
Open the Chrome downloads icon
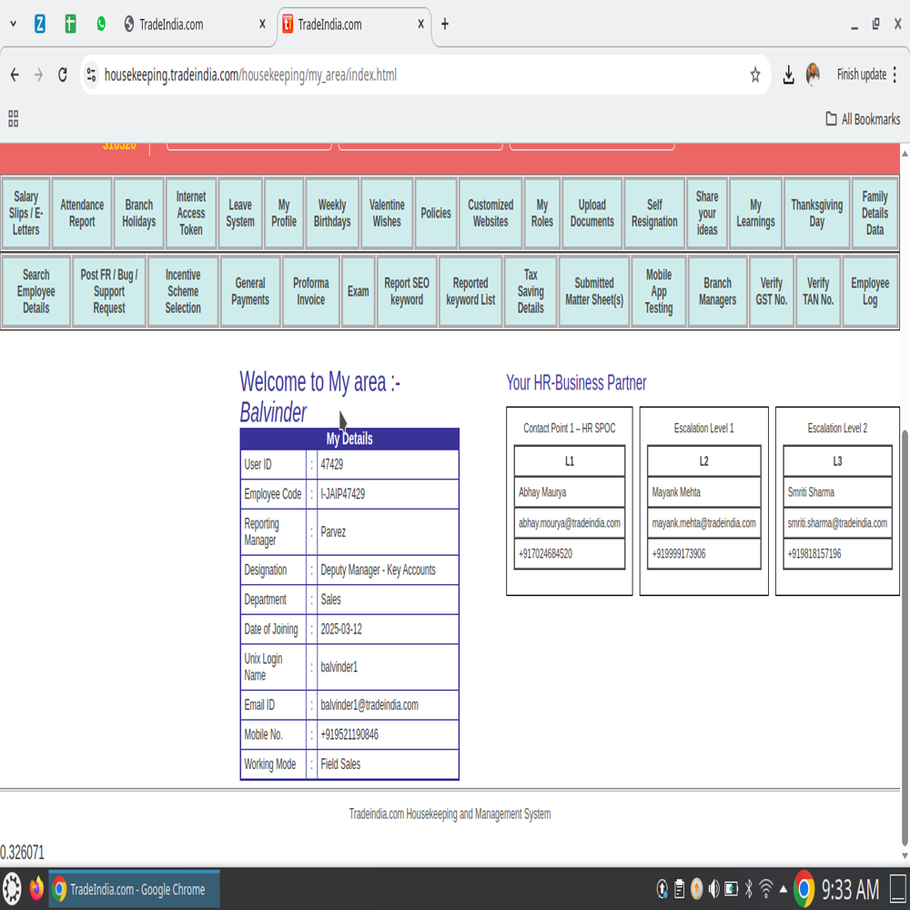788,76
